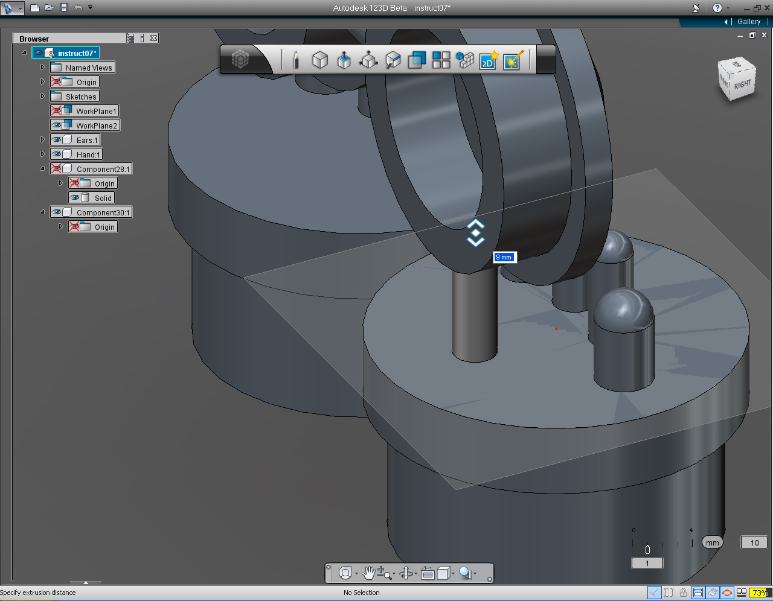The width and height of the screenshot is (773, 601).
Task: Toggle the sketch line status icon
Action: 654,593
